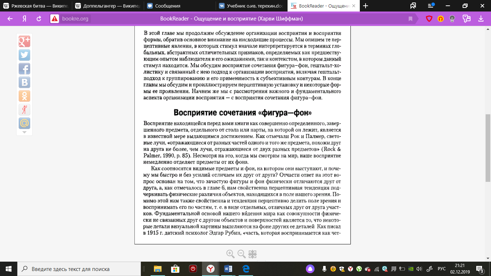Open the yellow headphones extension
Image resolution: width=491 pixels, height=276 pixels.
[x=441, y=19]
